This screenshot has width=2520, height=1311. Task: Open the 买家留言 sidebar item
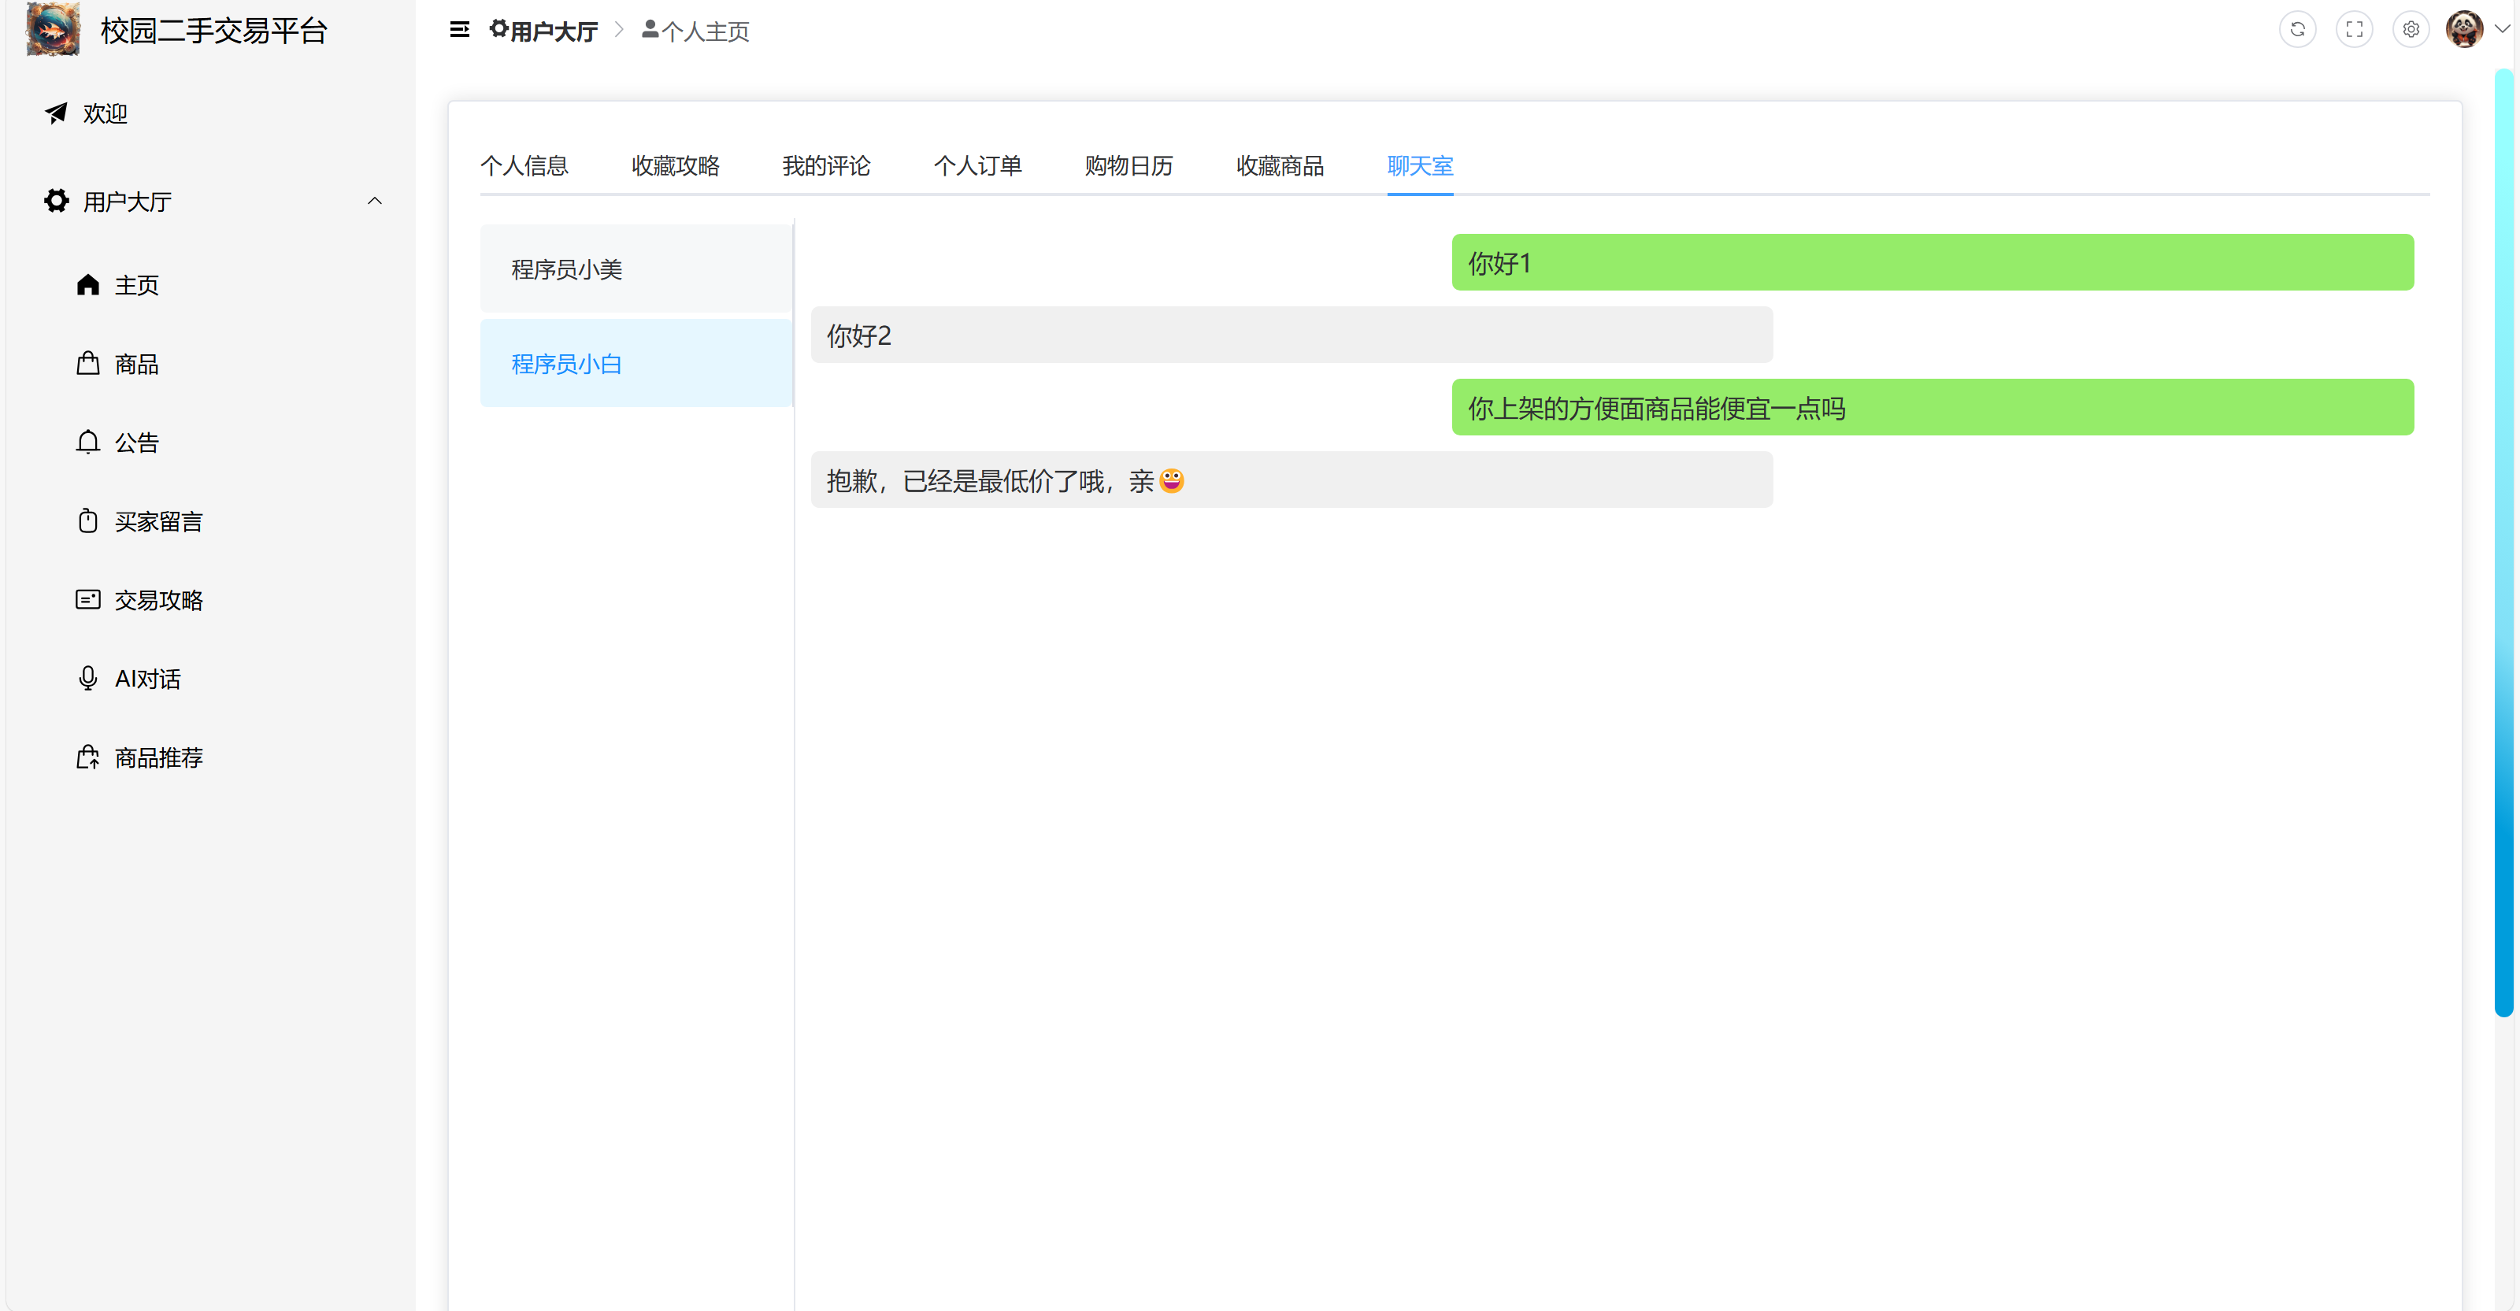click(157, 520)
